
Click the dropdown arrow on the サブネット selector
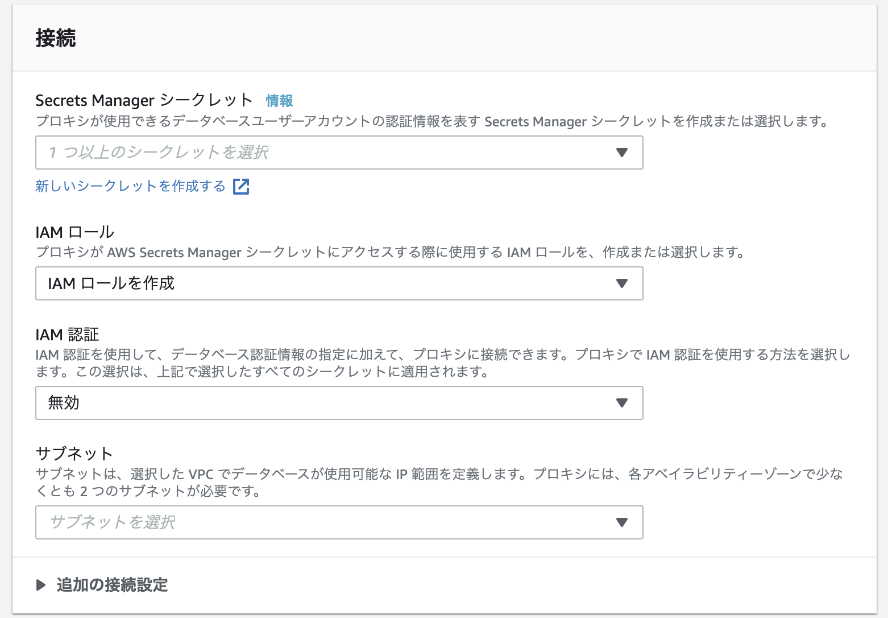[622, 522]
